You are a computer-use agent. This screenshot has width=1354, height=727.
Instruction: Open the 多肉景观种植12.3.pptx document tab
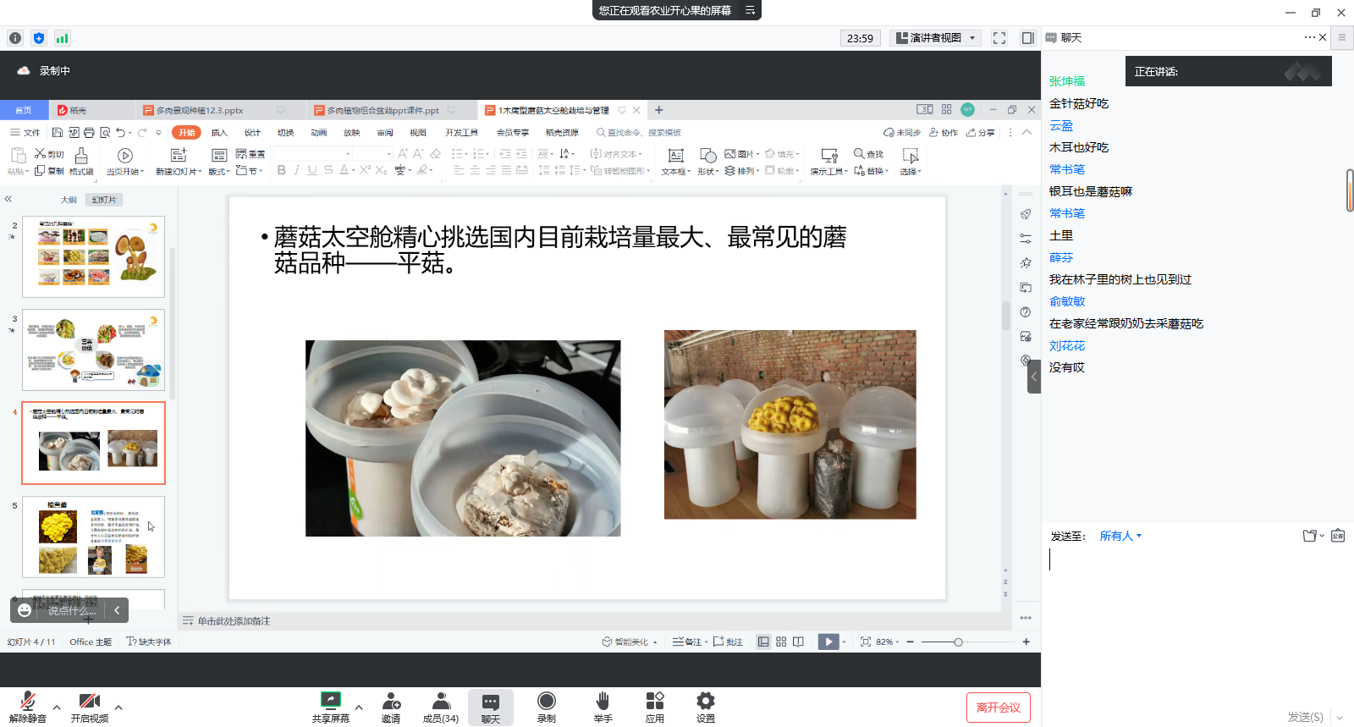(x=200, y=110)
